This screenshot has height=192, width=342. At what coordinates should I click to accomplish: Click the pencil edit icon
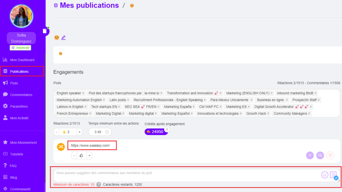(x=63, y=38)
